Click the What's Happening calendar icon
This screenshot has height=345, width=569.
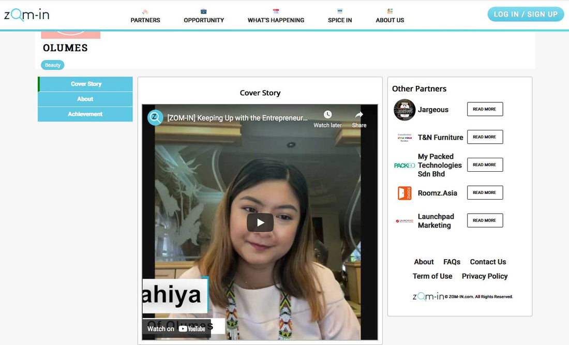tap(276, 11)
